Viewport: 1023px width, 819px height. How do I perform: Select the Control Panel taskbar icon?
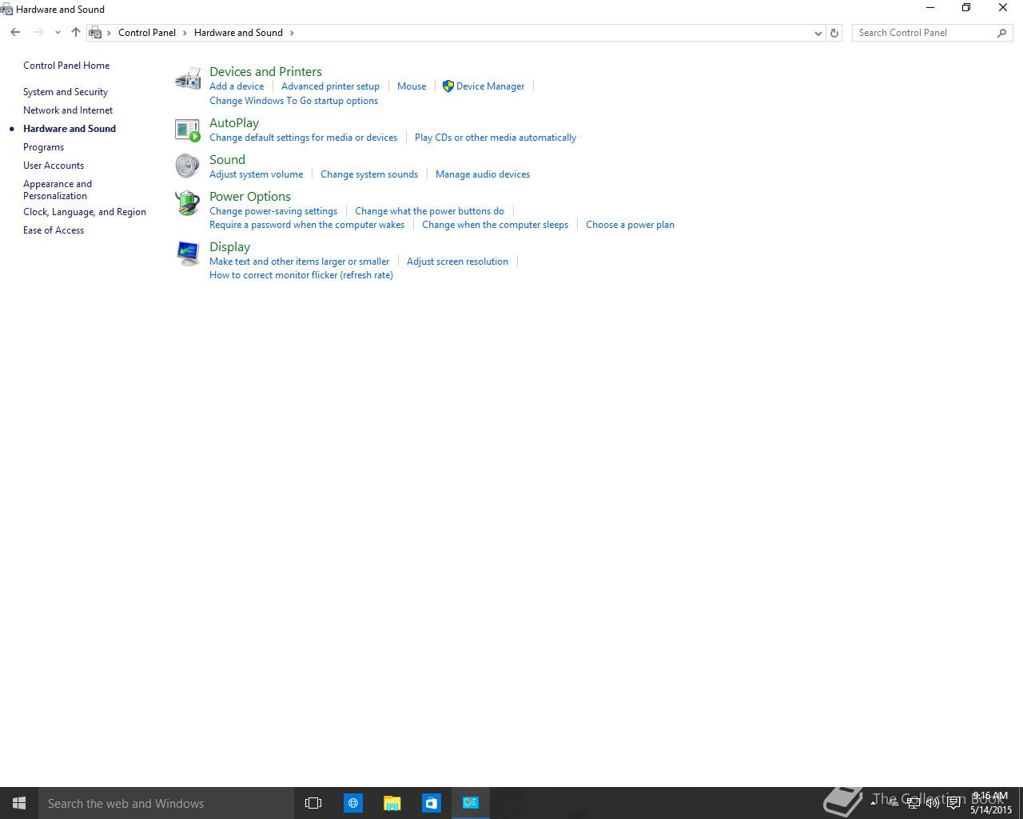click(471, 803)
